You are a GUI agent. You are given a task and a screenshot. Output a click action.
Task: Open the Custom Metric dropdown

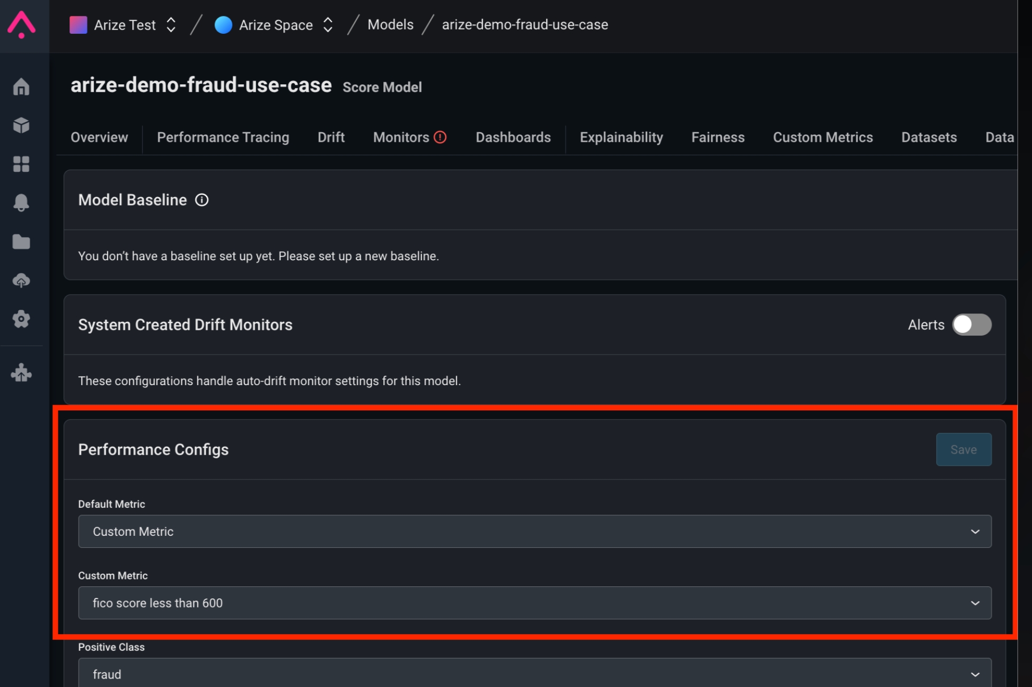coord(534,603)
